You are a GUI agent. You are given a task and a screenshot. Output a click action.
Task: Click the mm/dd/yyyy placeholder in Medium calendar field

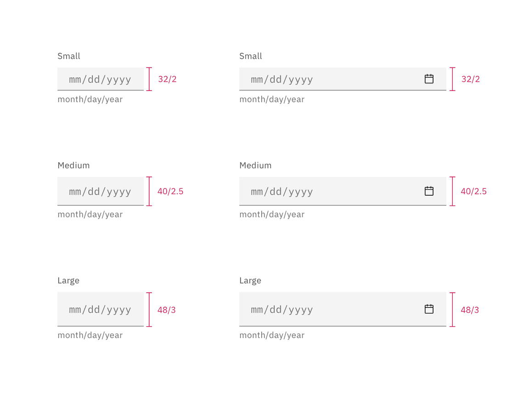tap(282, 192)
